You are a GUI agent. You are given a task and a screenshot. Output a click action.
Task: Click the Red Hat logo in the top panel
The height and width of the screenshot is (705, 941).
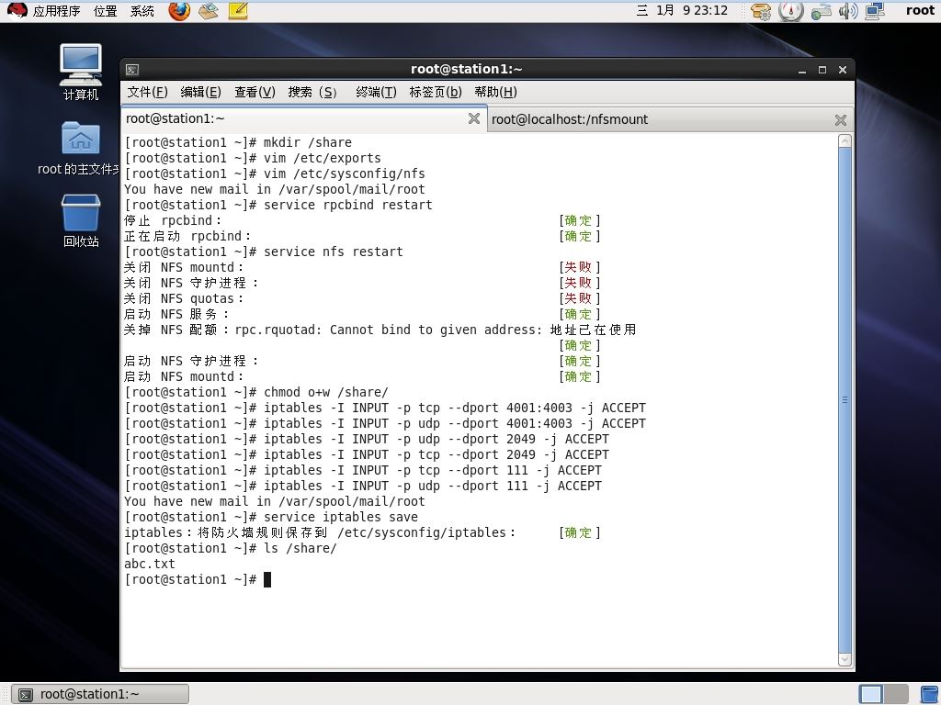click(x=17, y=10)
